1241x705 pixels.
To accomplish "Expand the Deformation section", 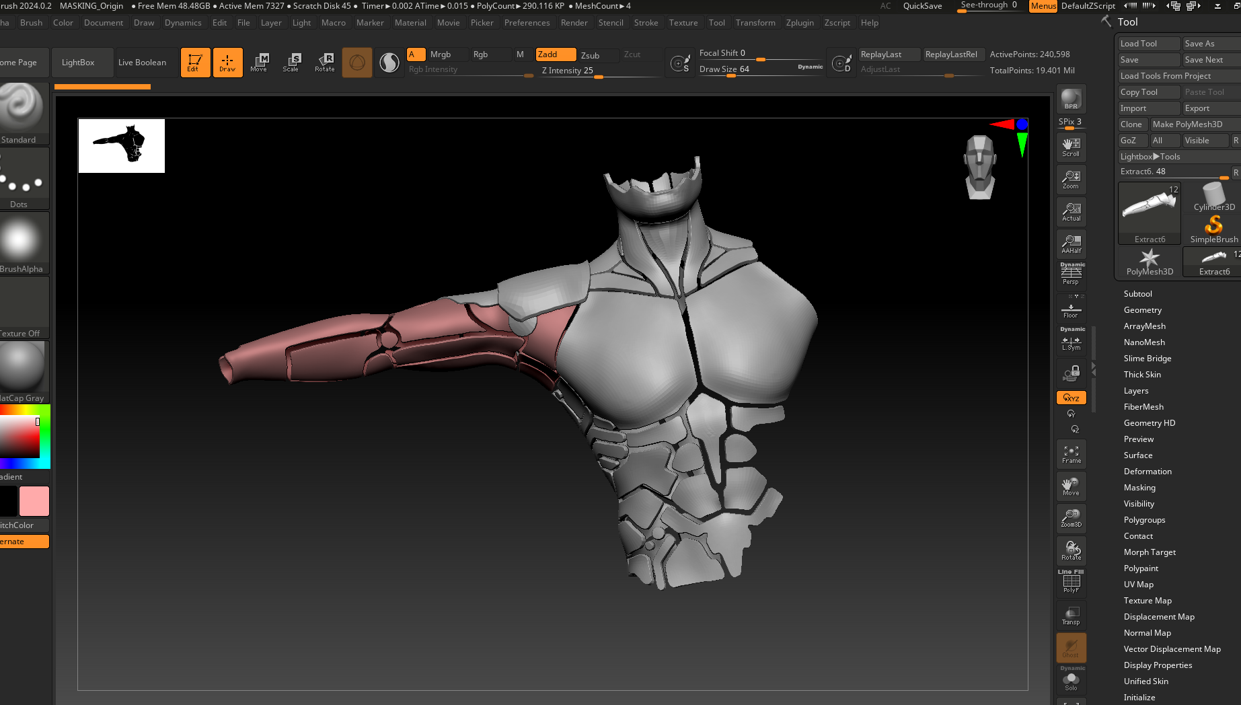I will (1148, 472).
